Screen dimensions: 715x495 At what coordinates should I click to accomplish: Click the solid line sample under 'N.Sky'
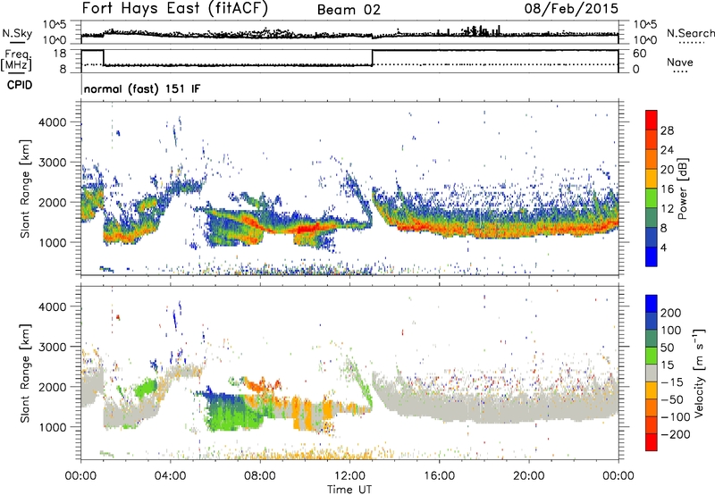click(x=17, y=43)
